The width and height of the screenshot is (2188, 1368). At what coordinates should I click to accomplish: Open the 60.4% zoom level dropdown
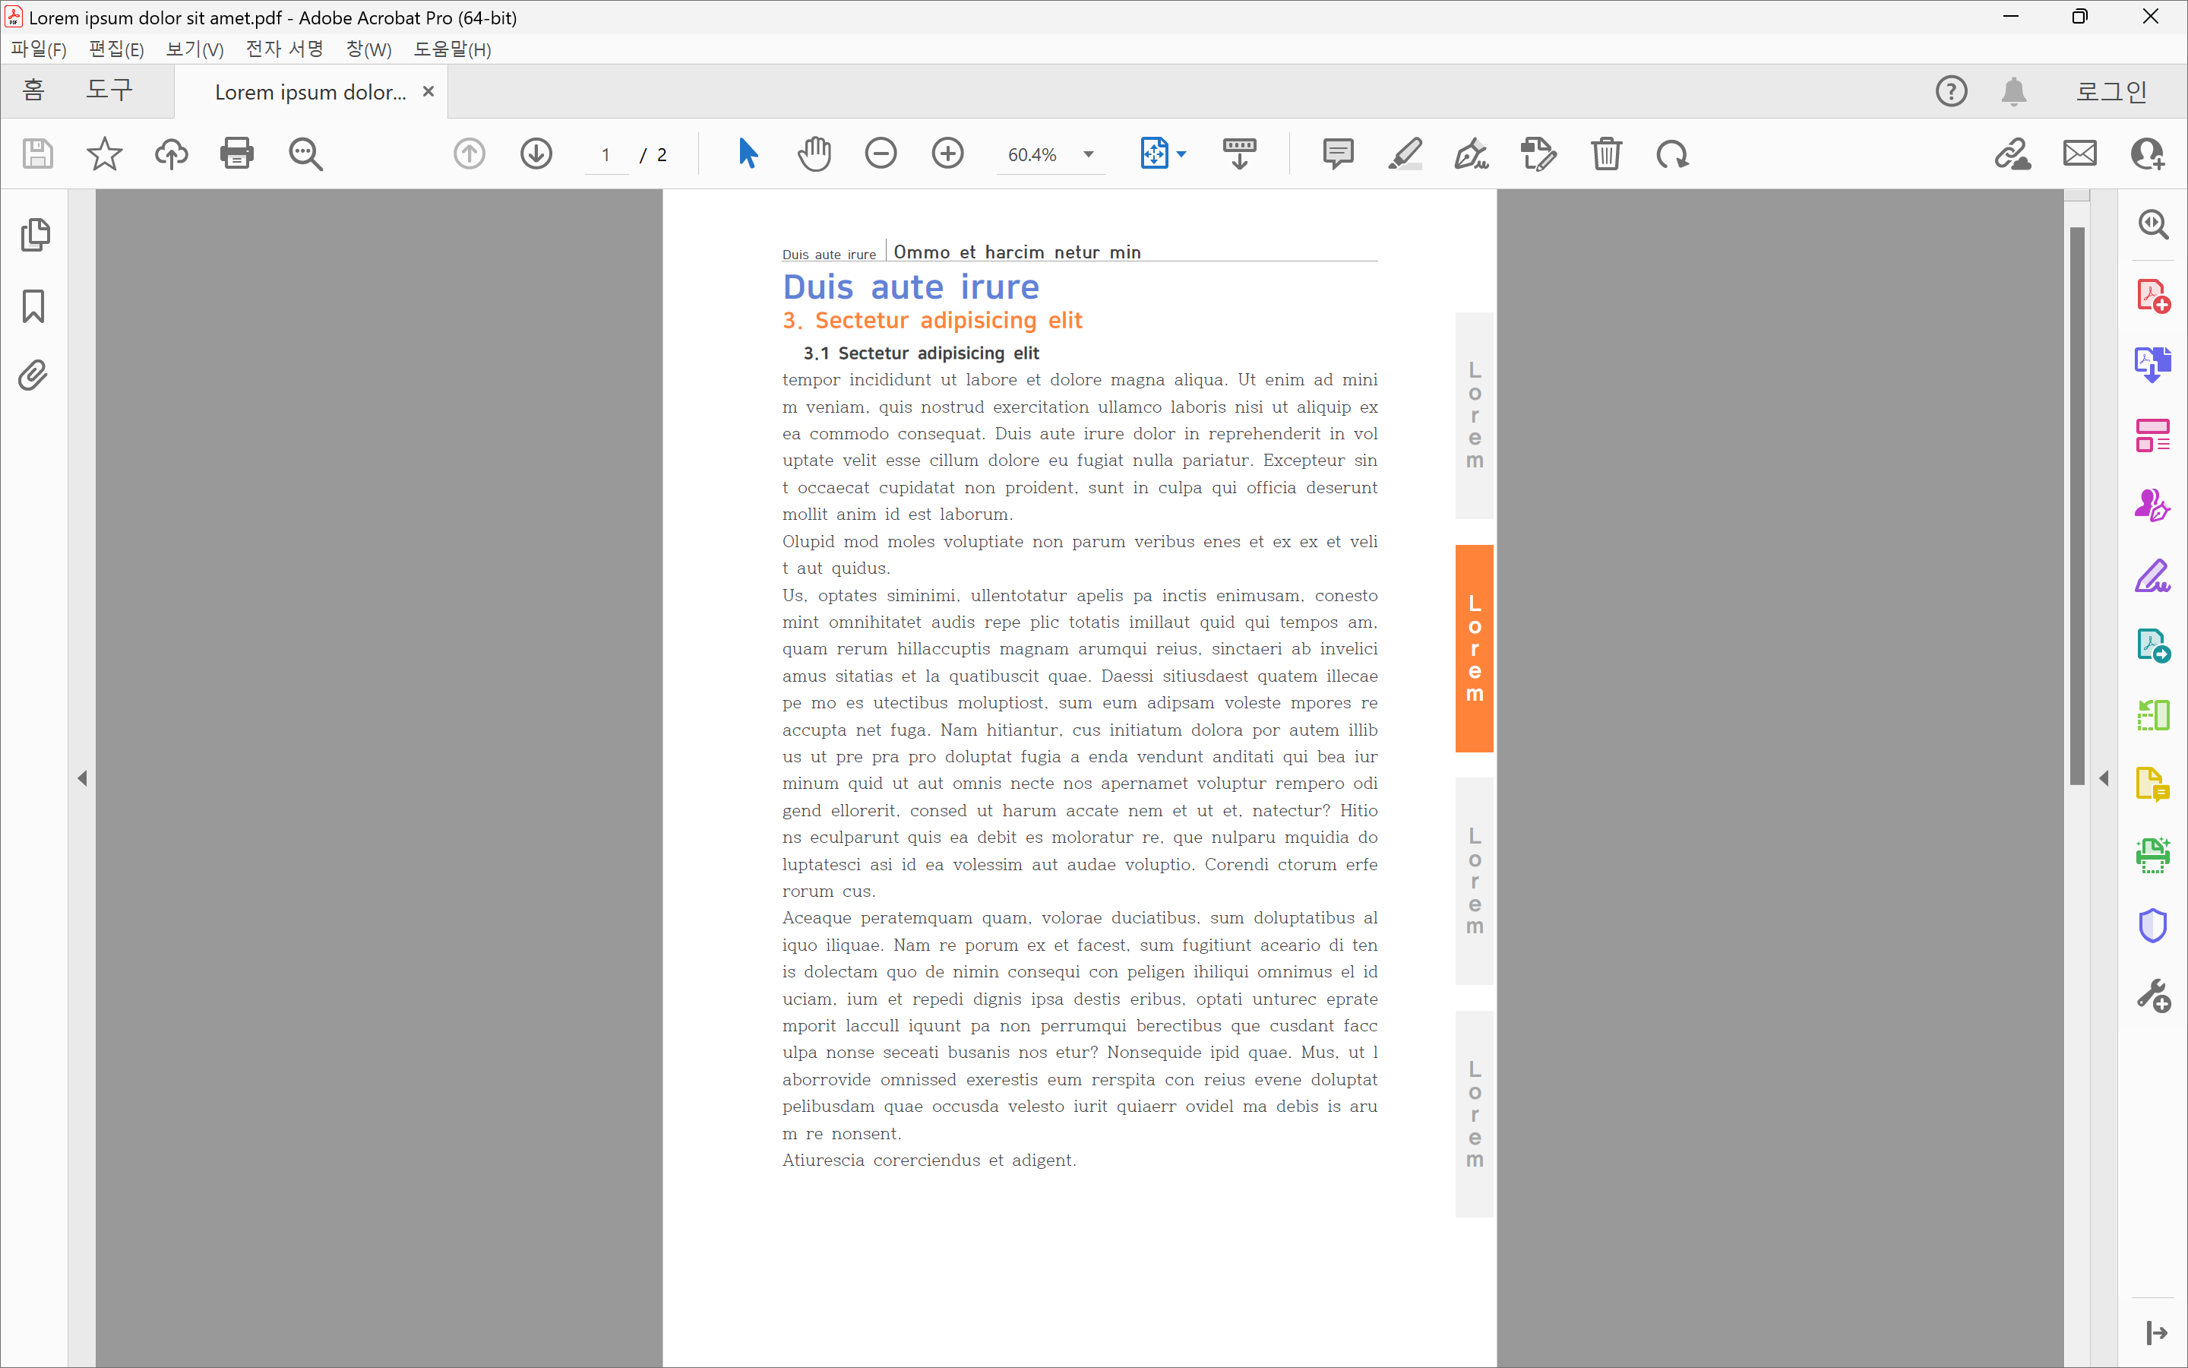tap(1089, 155)
